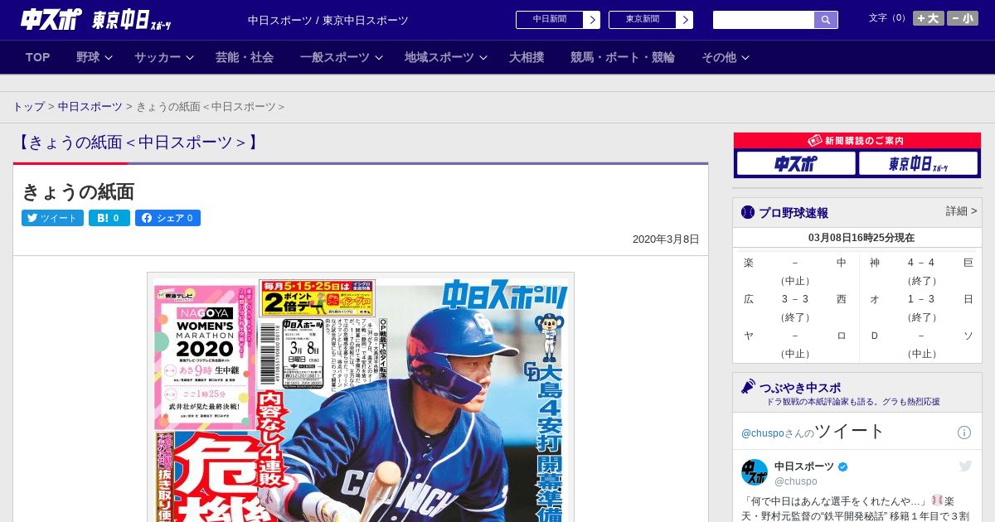Click the トップ breadcrumb link

[x=29, y=107]
